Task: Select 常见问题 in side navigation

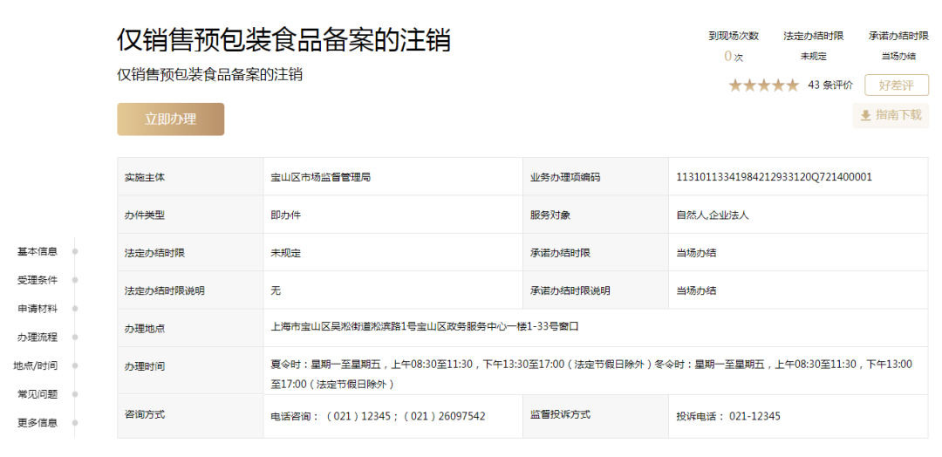Action: (38, 394)
